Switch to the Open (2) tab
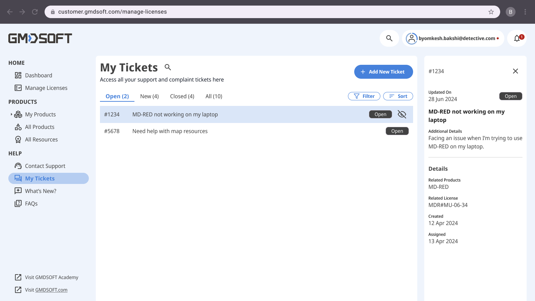Screen dimensions: 535x301 pos(117,96)
